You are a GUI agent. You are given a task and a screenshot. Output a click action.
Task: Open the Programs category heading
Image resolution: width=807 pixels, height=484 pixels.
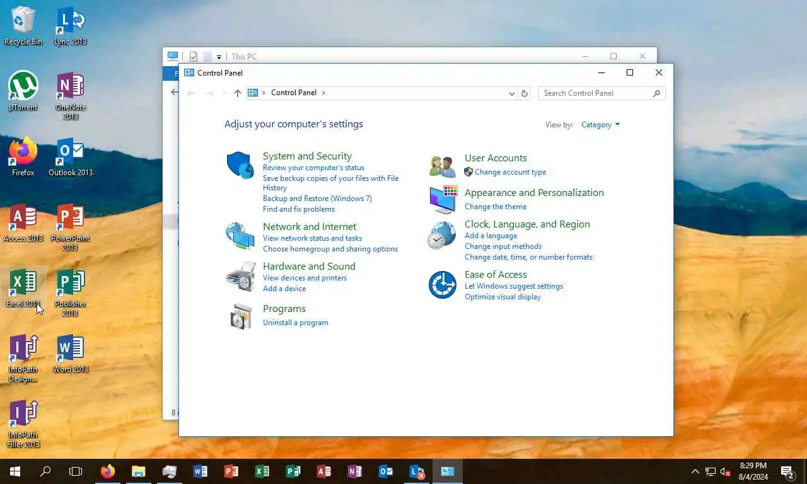[284, 309]
